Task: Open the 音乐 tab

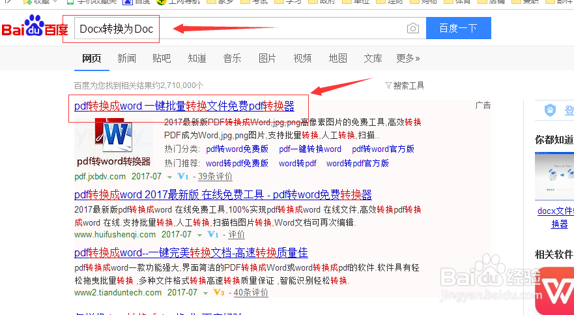Action: (x=232, y=58)
